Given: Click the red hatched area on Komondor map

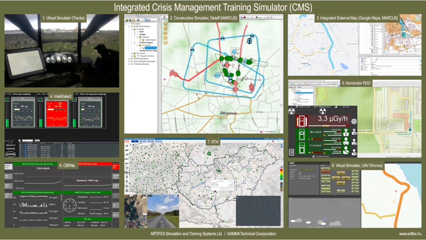Looking at the screenshot, I should 401,115.
